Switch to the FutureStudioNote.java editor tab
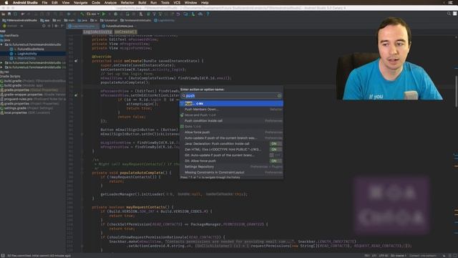The image size is (458, 258). coord(120,26)
